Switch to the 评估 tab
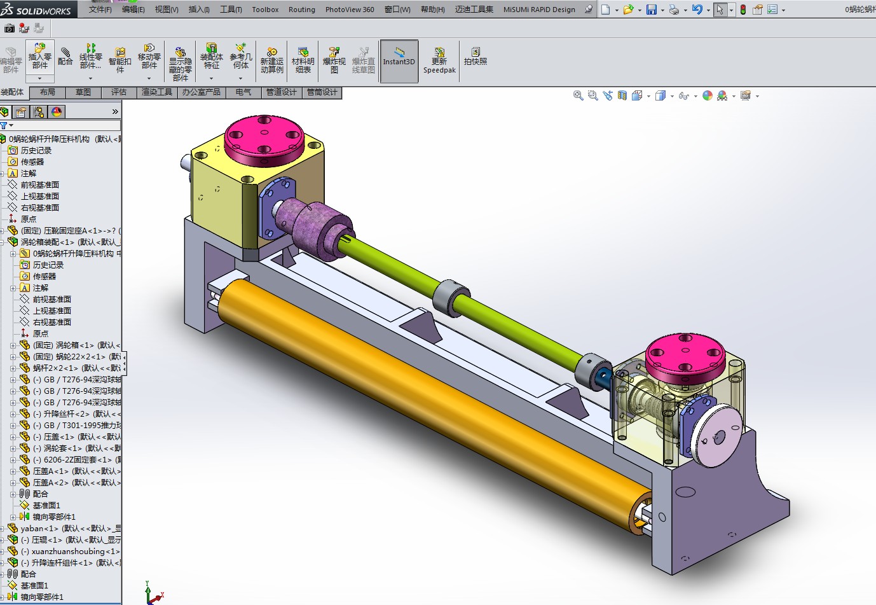This screenshot has height=605, width=876. 119,92
